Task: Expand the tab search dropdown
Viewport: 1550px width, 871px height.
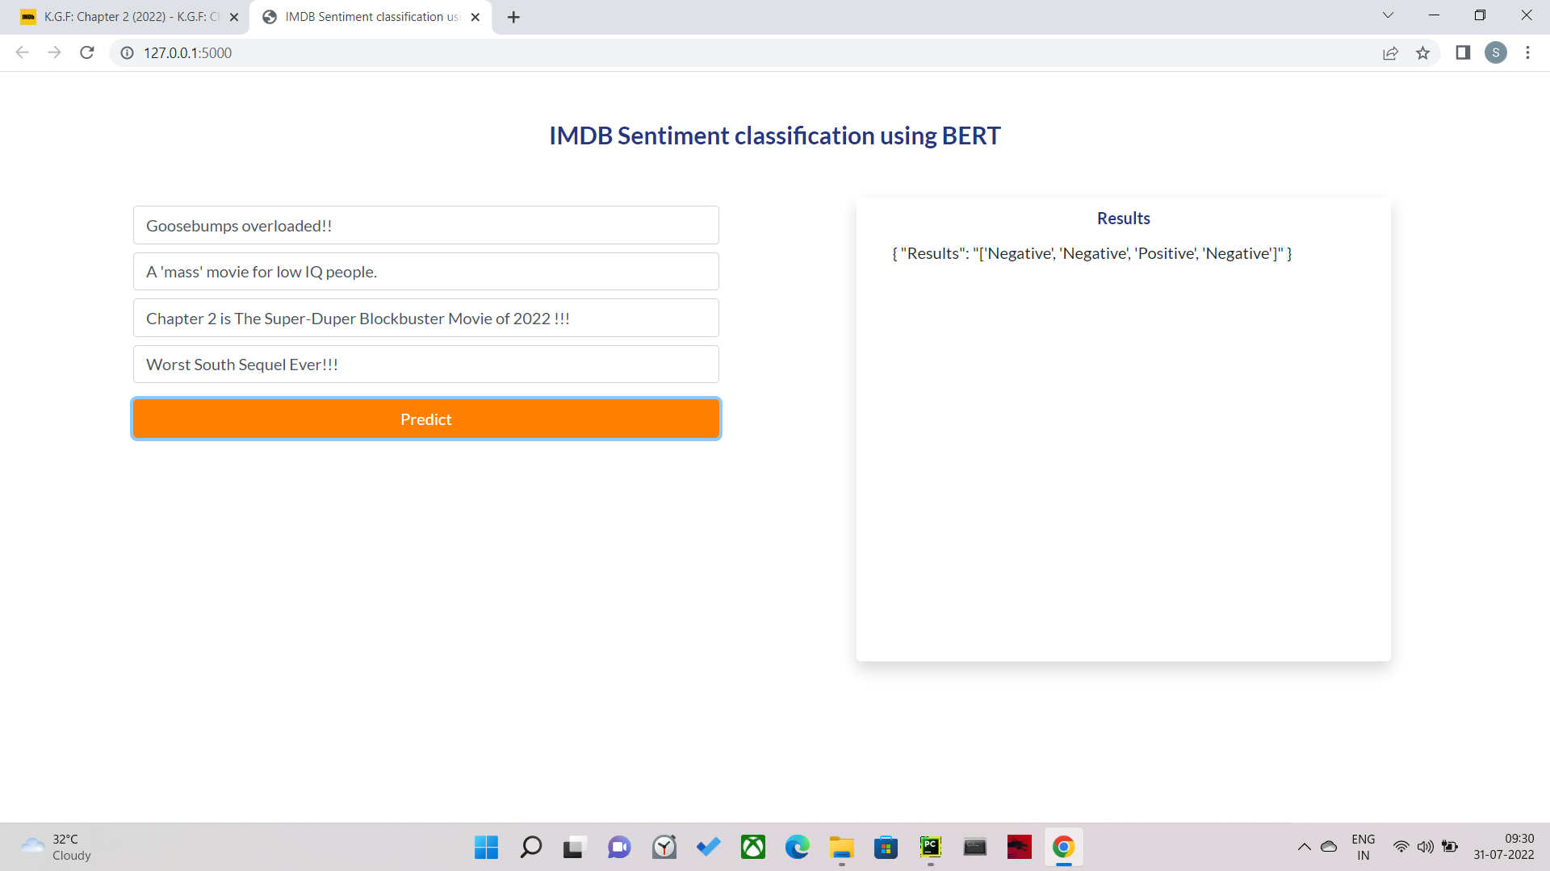Action: (x=1388, y=15)
